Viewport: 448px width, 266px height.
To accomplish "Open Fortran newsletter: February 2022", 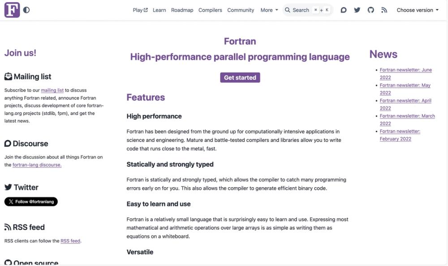I will (400, 135).
